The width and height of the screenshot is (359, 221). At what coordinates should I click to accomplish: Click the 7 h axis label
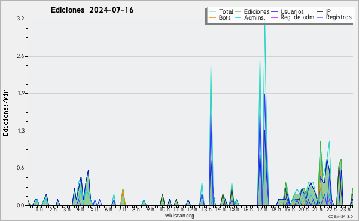point(122,209)
